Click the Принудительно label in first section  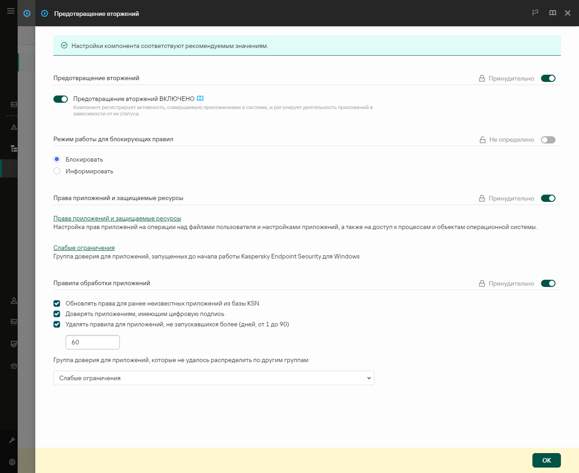tap(511, 78)
